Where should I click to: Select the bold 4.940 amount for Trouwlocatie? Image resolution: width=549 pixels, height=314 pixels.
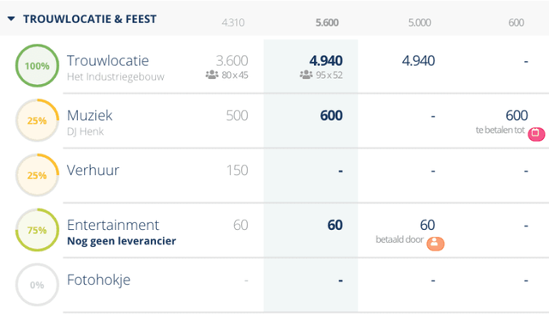click(x=326, y=61)
